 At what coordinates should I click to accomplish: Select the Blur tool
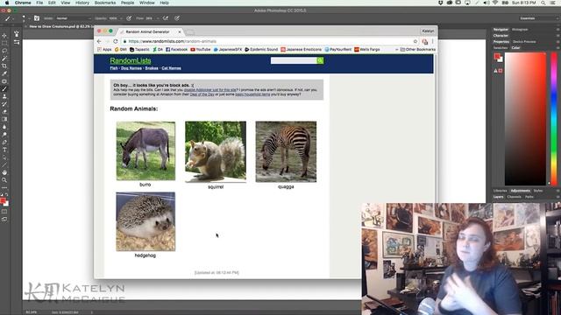tap(4, 127)
